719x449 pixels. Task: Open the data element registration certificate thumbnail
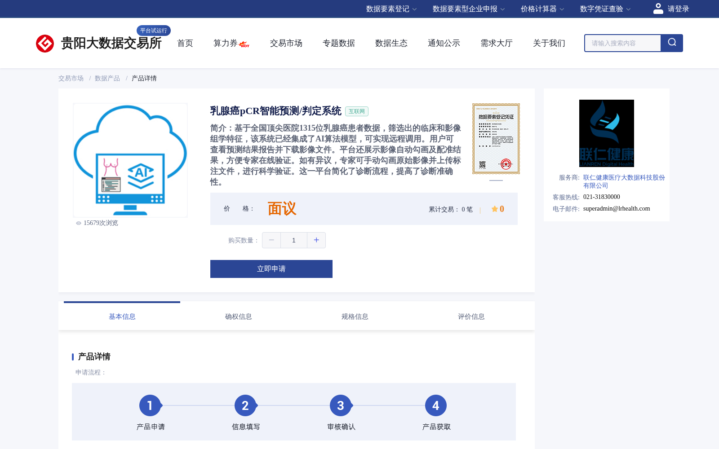496,139
